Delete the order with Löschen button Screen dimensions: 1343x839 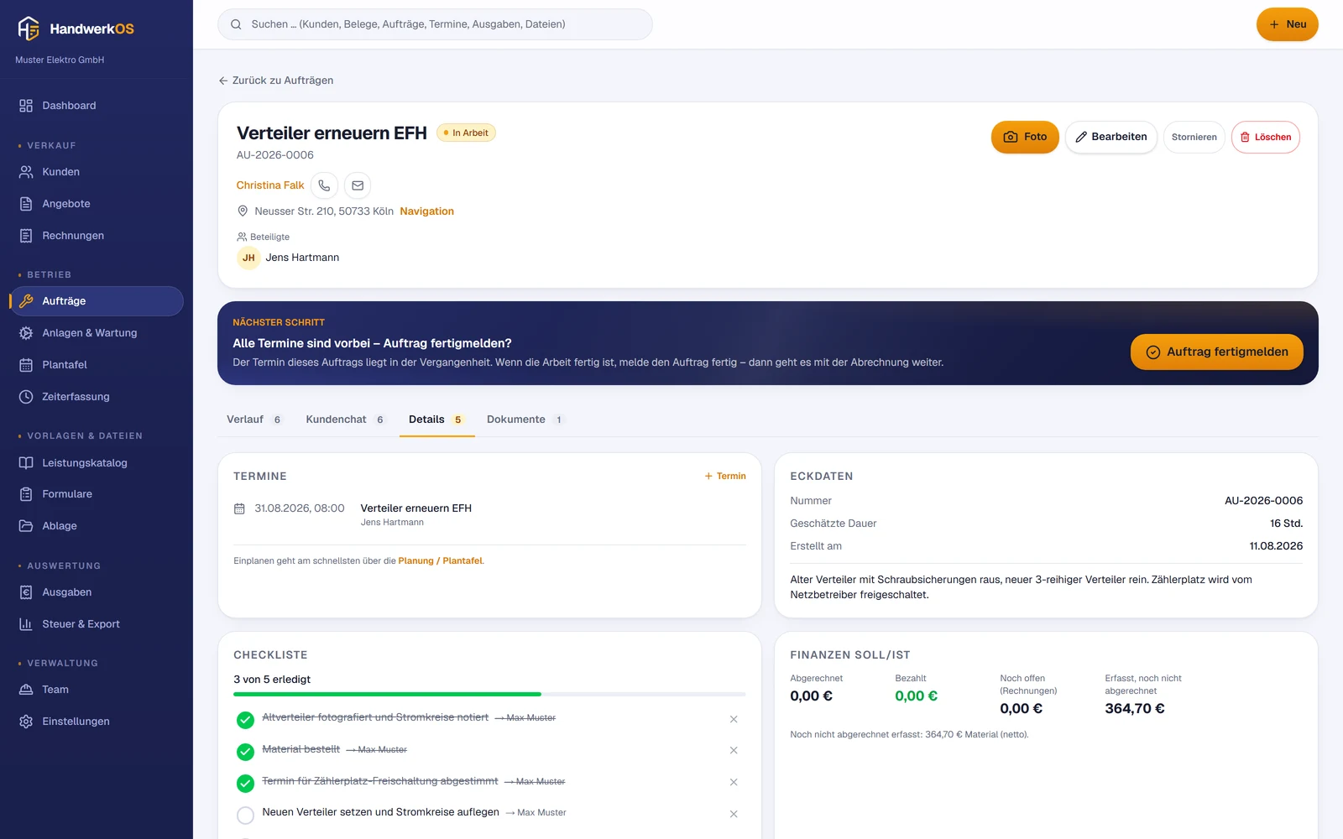tap(1266, 137)
